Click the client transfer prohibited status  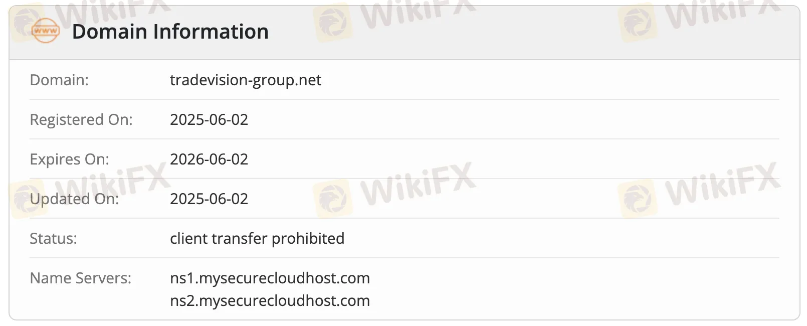coord(257,239)
